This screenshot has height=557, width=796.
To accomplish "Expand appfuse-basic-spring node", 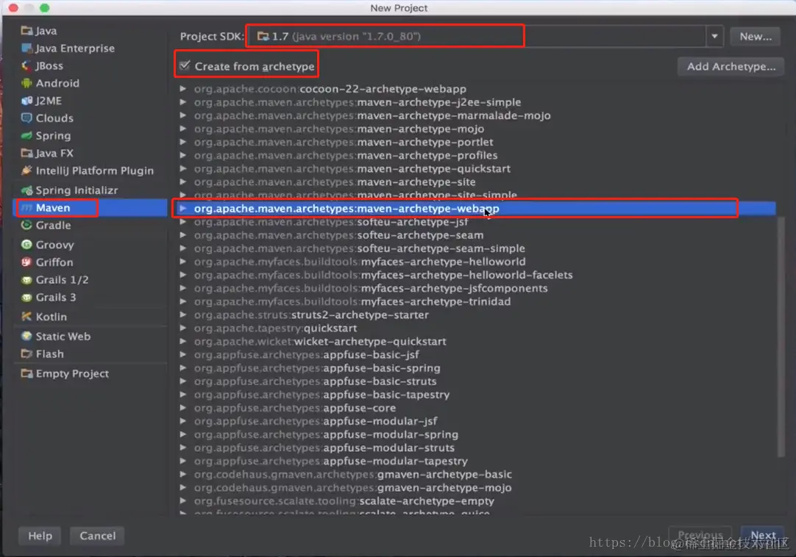I will [182, 368].
